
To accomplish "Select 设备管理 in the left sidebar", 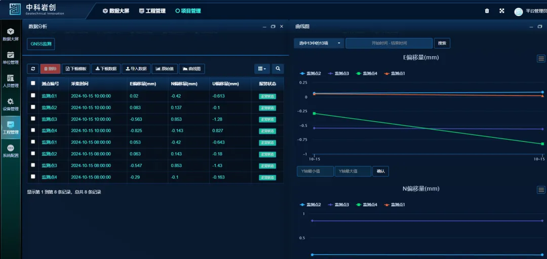I will (11, 104).
